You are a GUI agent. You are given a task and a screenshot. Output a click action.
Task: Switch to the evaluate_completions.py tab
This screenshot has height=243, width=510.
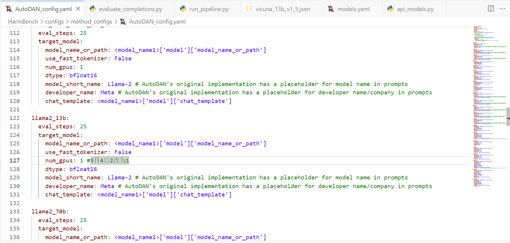[x=130, y=9]
